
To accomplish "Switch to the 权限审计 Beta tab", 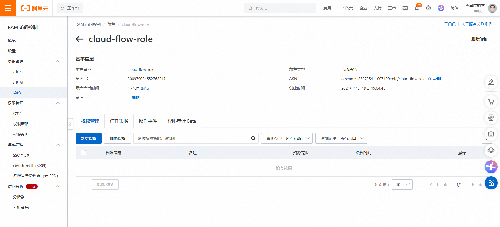I will pos(182,121).
